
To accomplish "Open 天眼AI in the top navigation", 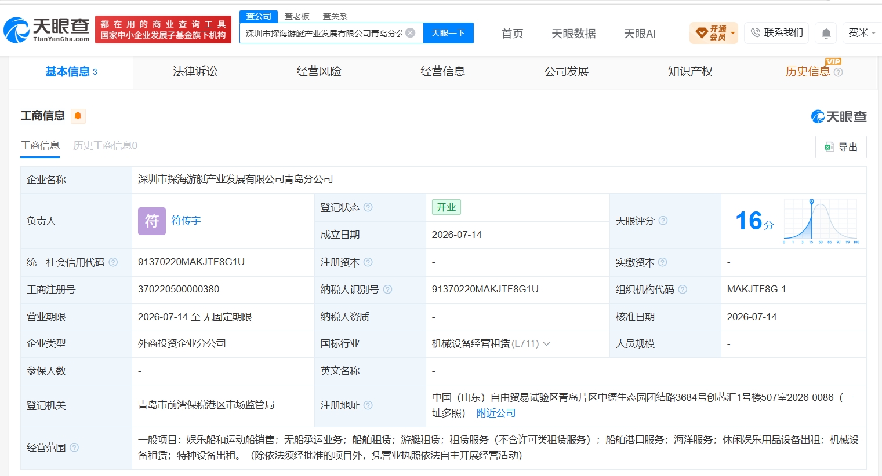I will 640,34.
